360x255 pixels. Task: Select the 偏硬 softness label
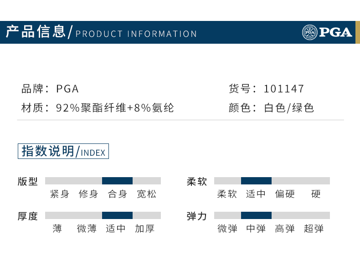[285, 194]
